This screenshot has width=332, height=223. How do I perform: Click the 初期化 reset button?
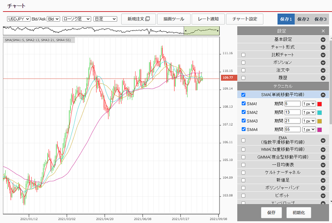299,213
